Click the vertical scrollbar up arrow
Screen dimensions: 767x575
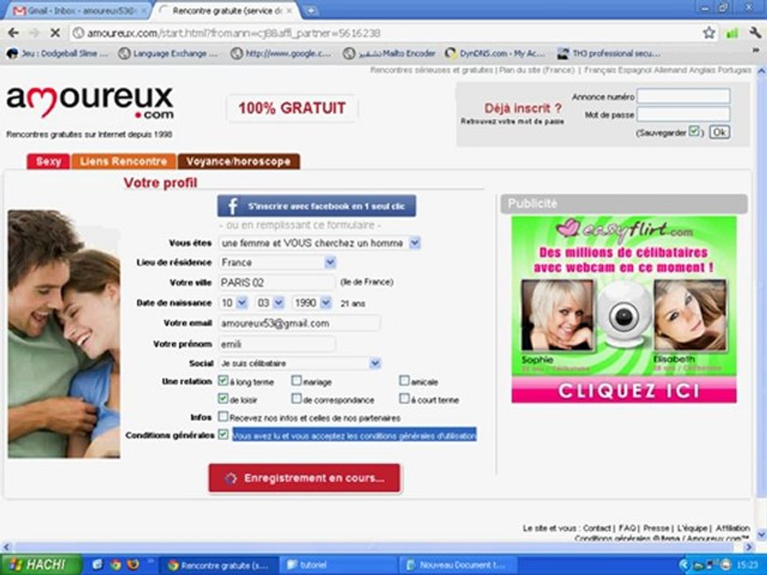coord(761,71)
